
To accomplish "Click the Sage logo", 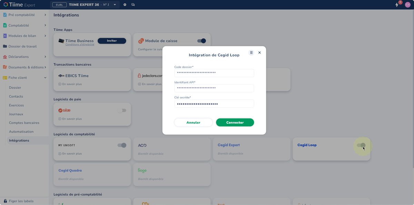I will coord(142,170).
